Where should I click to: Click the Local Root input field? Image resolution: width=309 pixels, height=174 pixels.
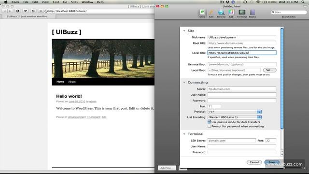click(234, 70)
